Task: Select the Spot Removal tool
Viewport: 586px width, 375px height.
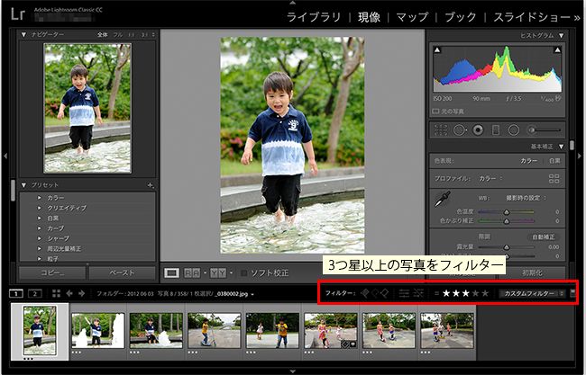Action: (x=459, y=129)
